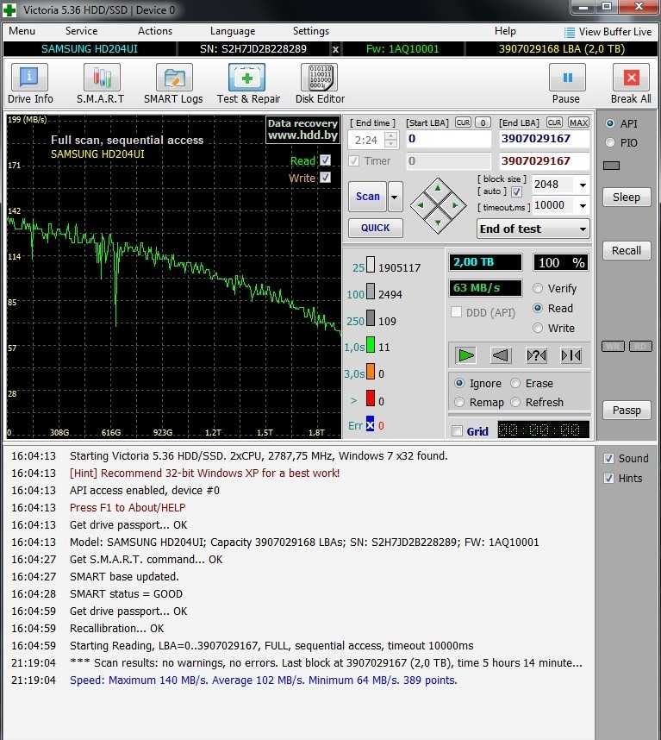
Task: Toggle the Hints checkbox
Action: (608, 478)
